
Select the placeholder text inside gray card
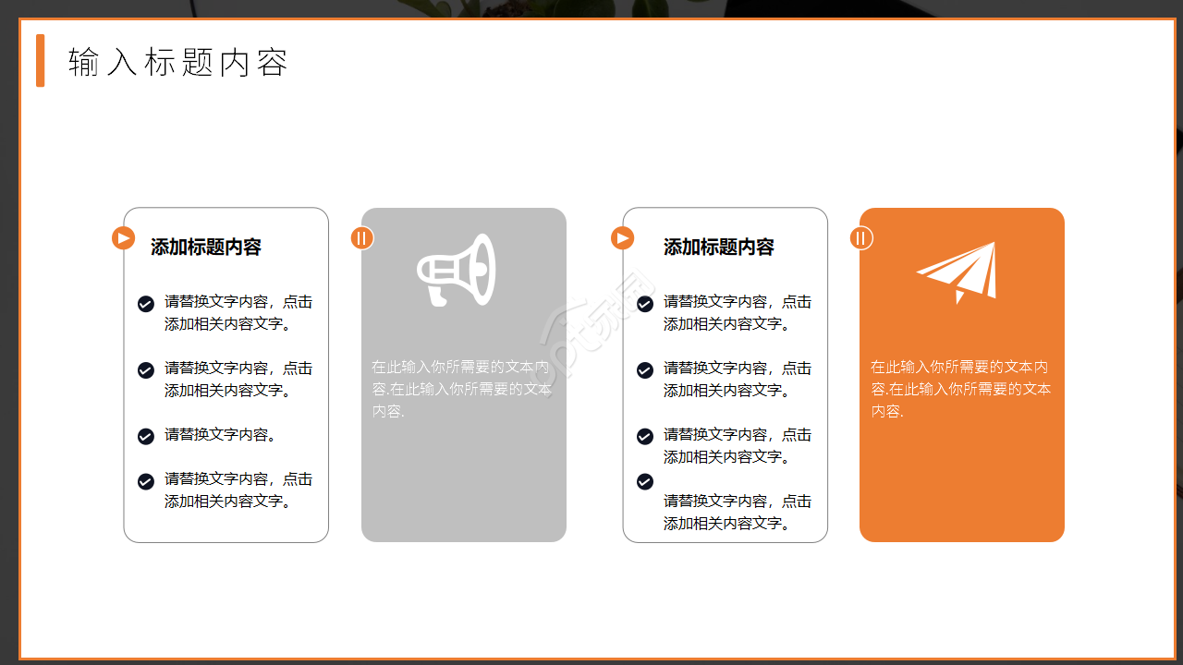(461, 388)
